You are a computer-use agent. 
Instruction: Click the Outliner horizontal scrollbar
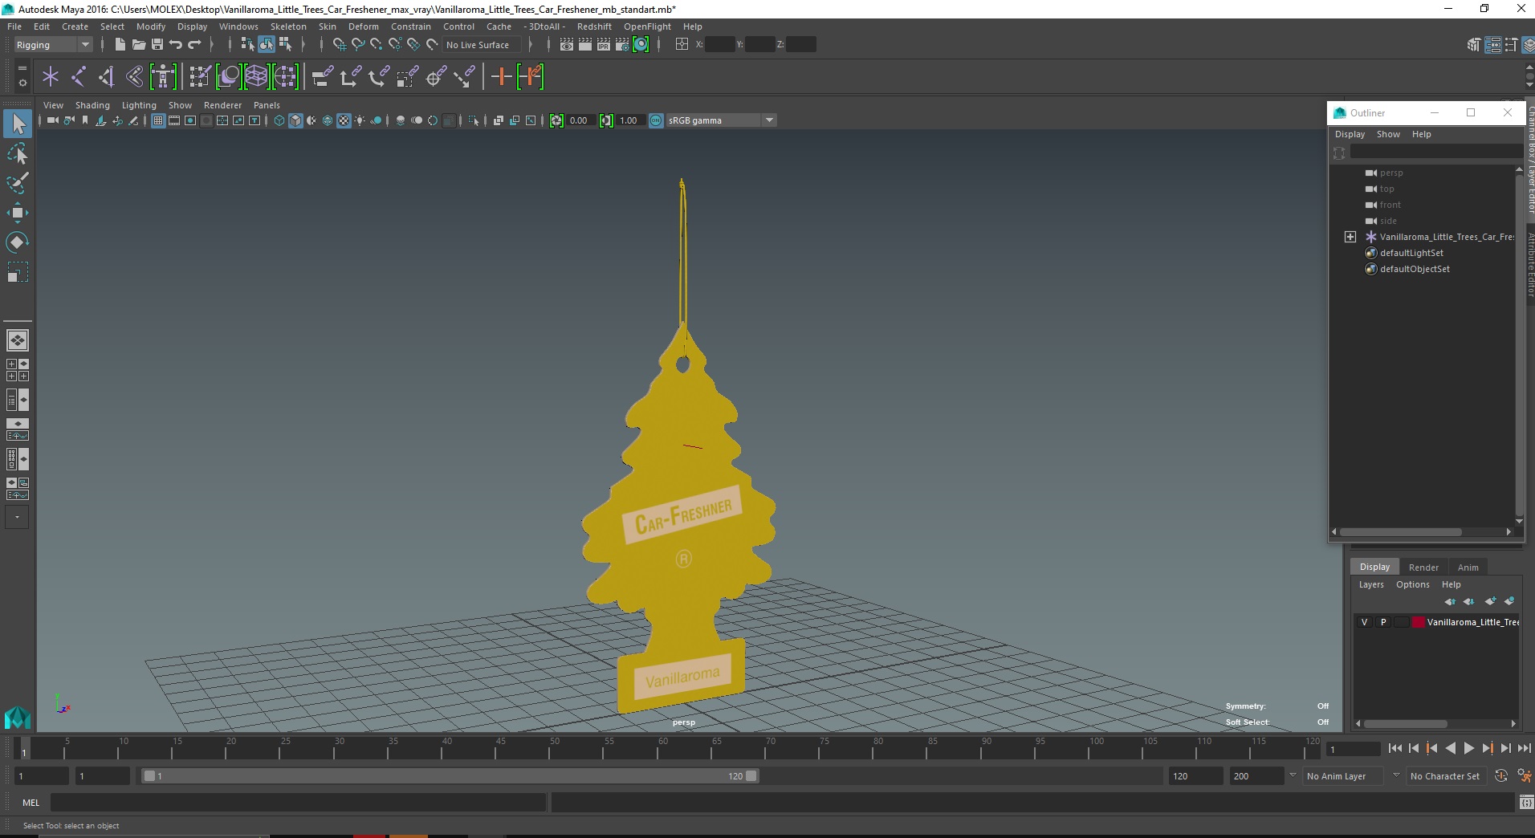click(1401, 531)
